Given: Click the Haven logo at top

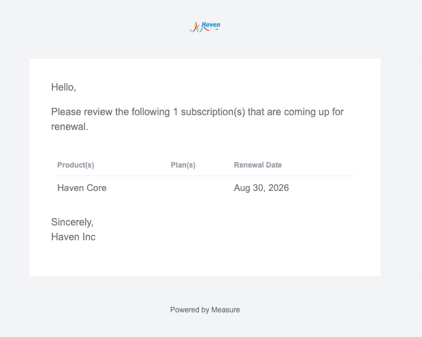Looking at the screenshot, I should coord(205,27).
